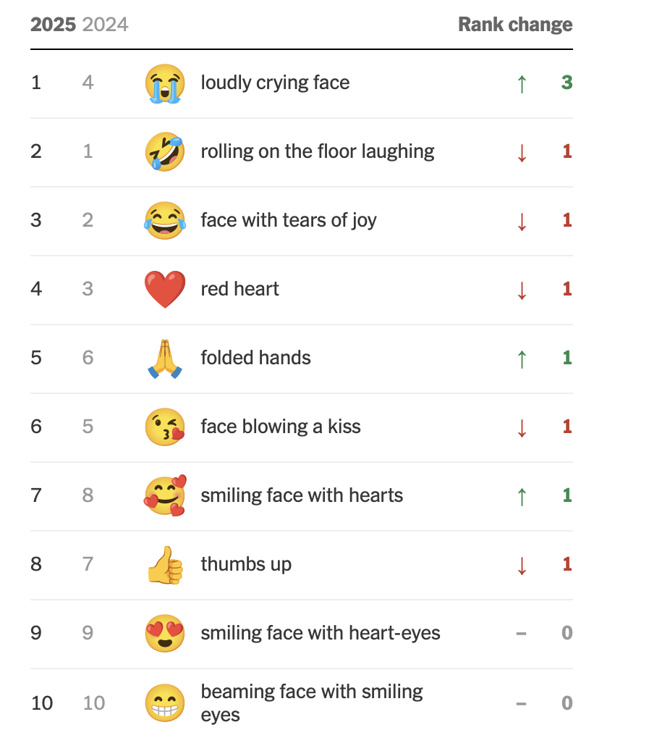Image resolution: width=670 pixels, height=738 pixels.
Task: Click the loudly crying face emoji
Action: click(165, 83)
